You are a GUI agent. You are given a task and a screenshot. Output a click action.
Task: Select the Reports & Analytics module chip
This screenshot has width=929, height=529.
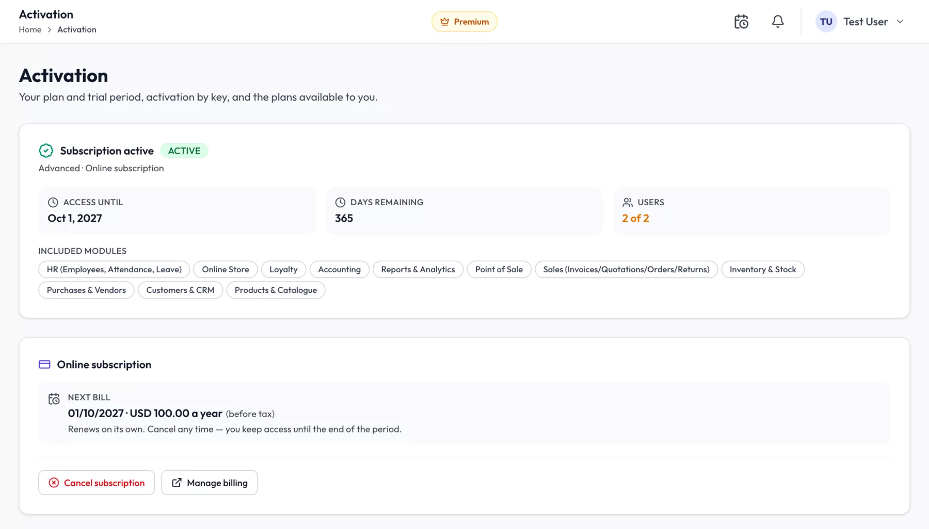click(418, 269)
